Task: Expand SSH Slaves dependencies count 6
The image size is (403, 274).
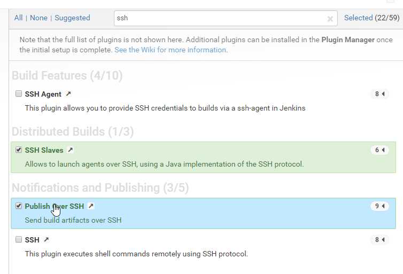Action: pyautogui.click(x=379, y=150)
